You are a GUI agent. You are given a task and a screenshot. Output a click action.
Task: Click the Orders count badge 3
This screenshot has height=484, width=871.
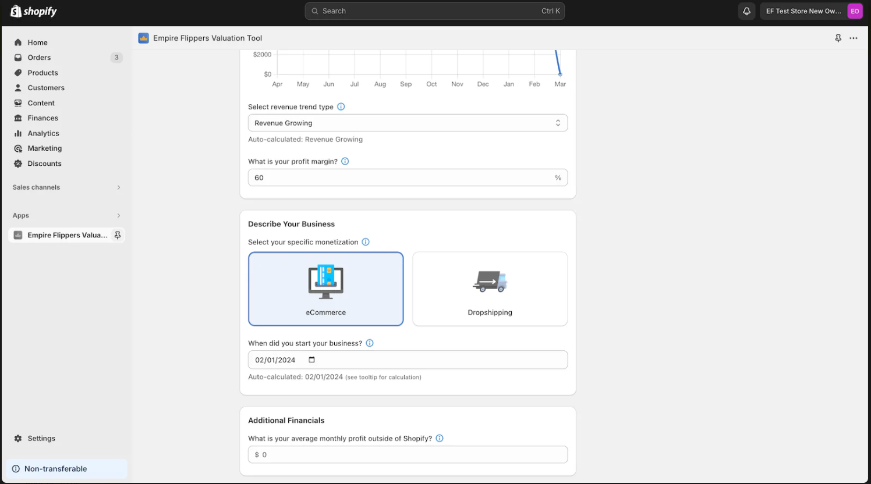[116, 58]
